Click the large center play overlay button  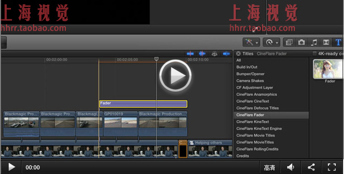[175, 76]
